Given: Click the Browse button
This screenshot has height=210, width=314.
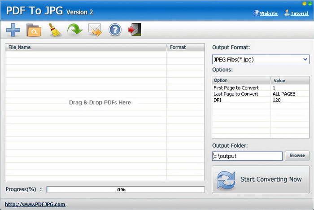Looking at the screenshot, I should coord(297,156).
